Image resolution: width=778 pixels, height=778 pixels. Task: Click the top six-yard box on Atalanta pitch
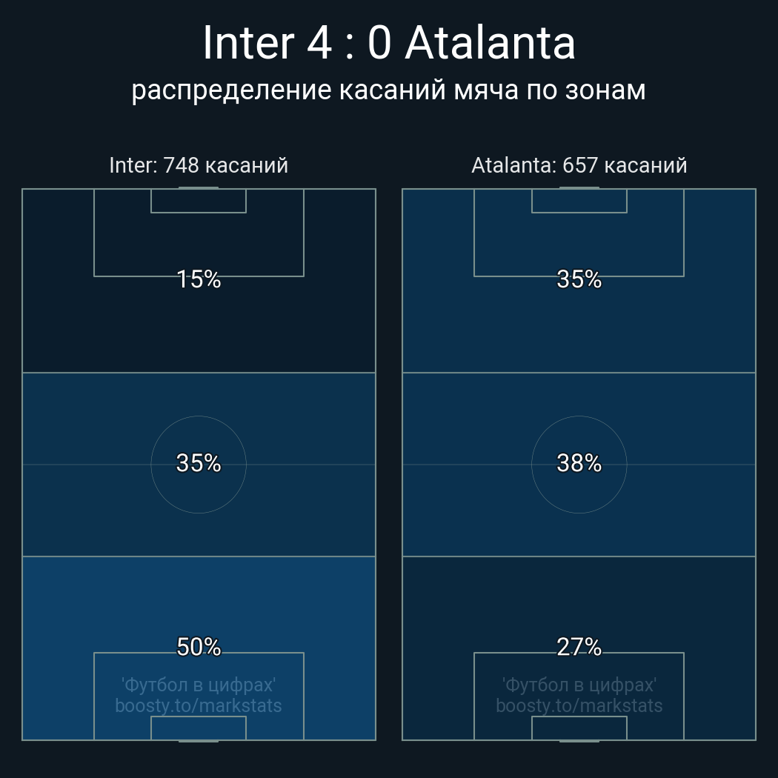pyautogui.click(x=579, y=201)
